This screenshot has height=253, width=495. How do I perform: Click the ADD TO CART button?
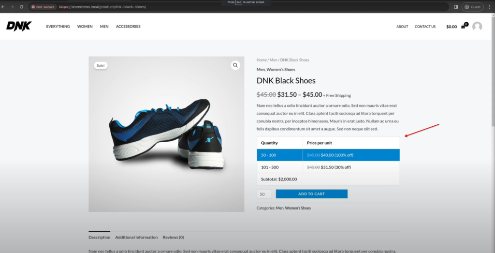(312, 194)
